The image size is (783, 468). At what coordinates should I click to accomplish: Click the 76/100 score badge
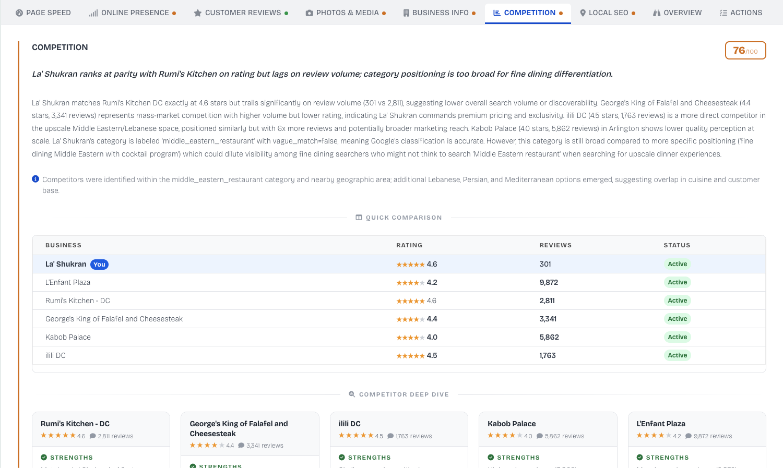(x=745, y=51)
